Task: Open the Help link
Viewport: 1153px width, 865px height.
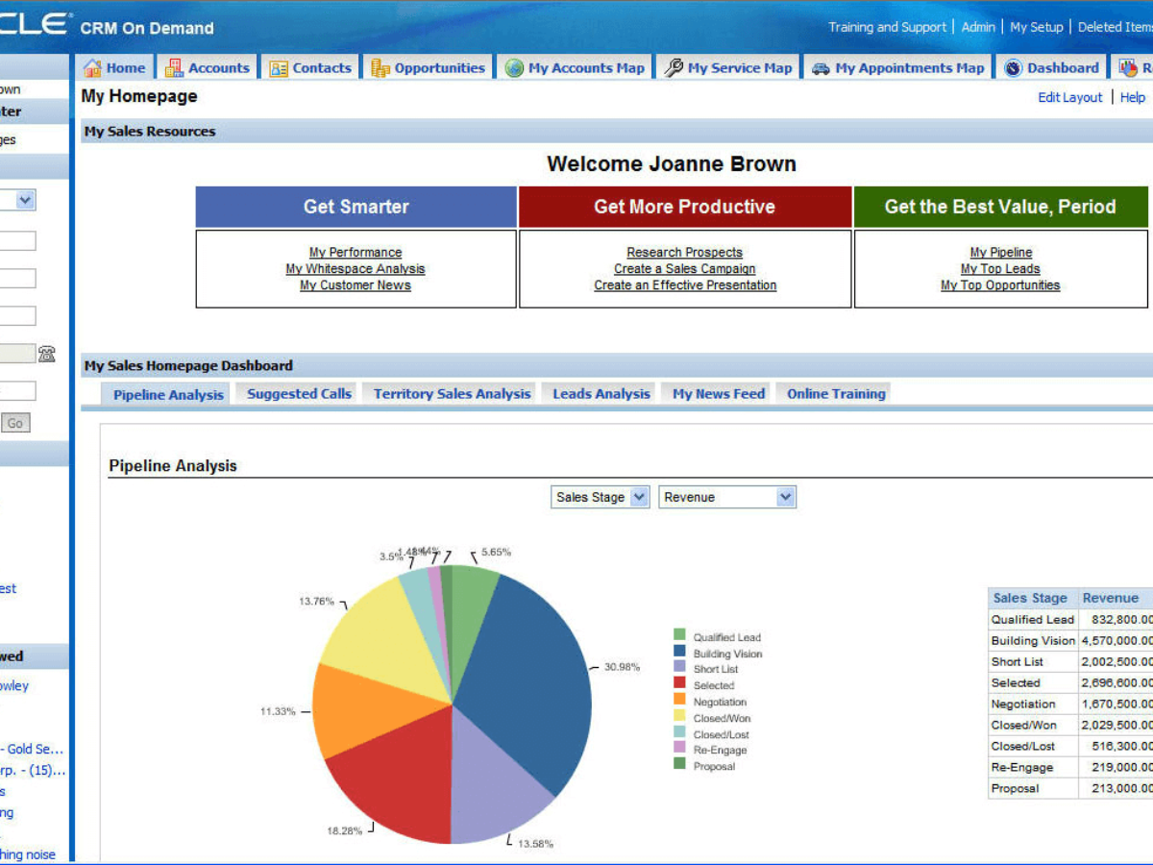Action: click(x=1133, y=97)
